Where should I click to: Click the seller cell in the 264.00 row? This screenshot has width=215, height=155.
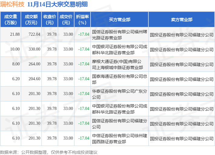pos(182,64)
